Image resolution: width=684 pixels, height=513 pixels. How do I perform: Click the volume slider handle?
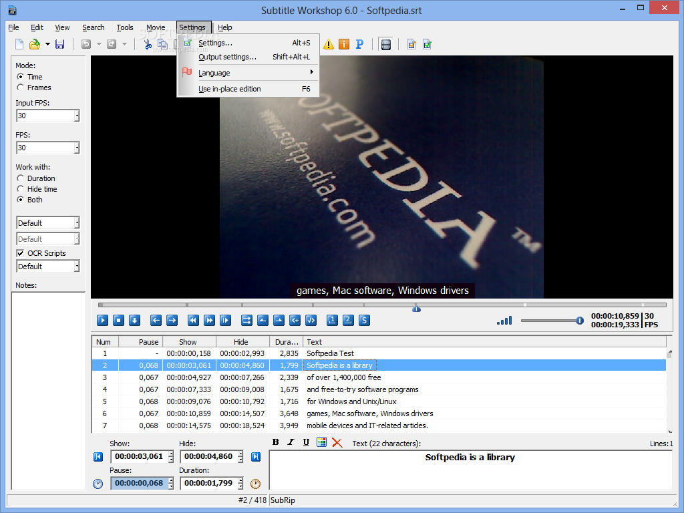click(x=579, y=321)
